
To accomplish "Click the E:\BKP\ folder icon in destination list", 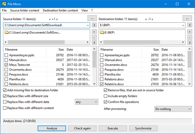I will (x=102, y=33).
